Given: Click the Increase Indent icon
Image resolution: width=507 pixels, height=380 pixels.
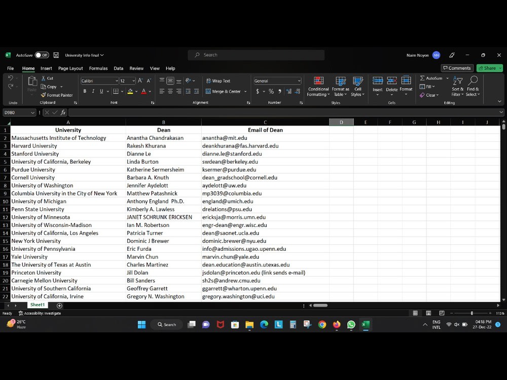Looking at the screenshot, I should coord(196,91).
